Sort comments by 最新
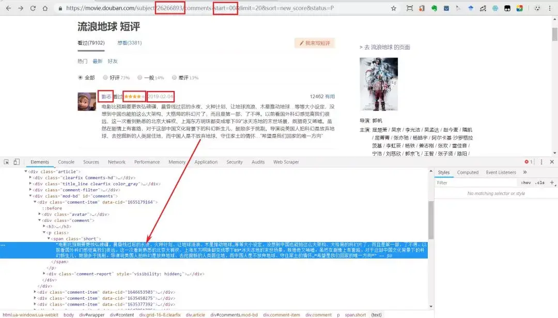 98,61
